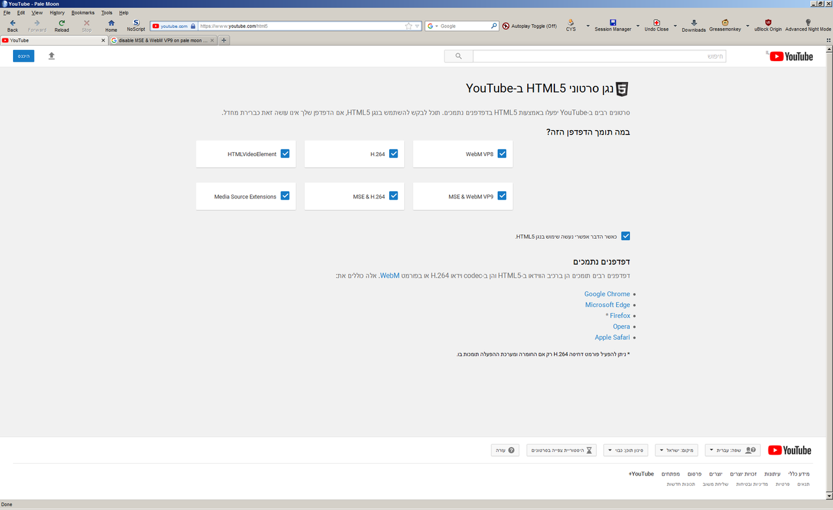The height and width of the screenshot is (510, 833).
Task: Toggle the WebM VP8 checkbox
Action: (x=502, y=154)
